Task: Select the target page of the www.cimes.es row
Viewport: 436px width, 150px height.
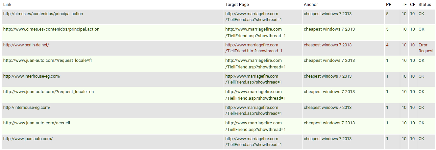Action: [255, 32]
